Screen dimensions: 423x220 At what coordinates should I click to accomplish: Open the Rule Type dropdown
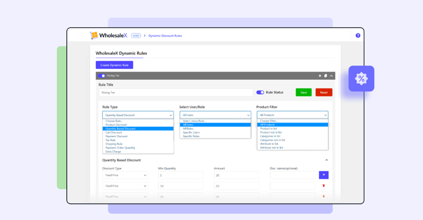(x=138, y=115)
